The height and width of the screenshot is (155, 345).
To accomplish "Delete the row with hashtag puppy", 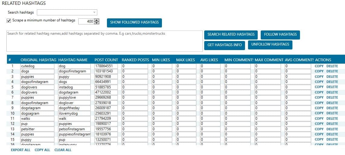I will [x=332, y=77].
